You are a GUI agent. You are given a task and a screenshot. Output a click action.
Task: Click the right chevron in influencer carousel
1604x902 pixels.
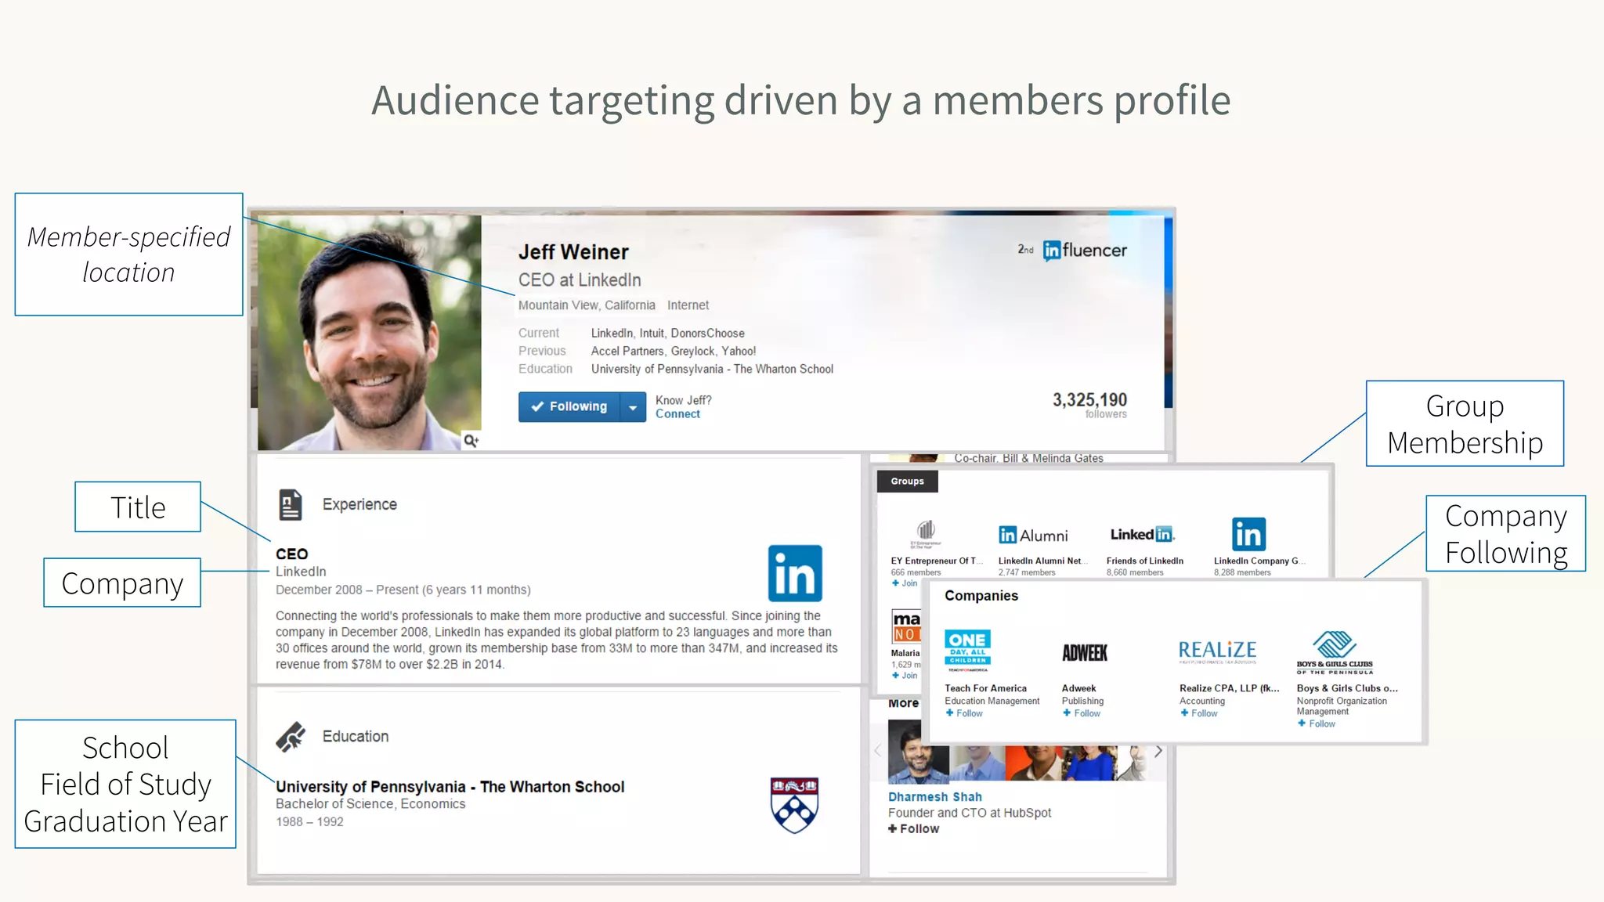[x=1158, y=751]
